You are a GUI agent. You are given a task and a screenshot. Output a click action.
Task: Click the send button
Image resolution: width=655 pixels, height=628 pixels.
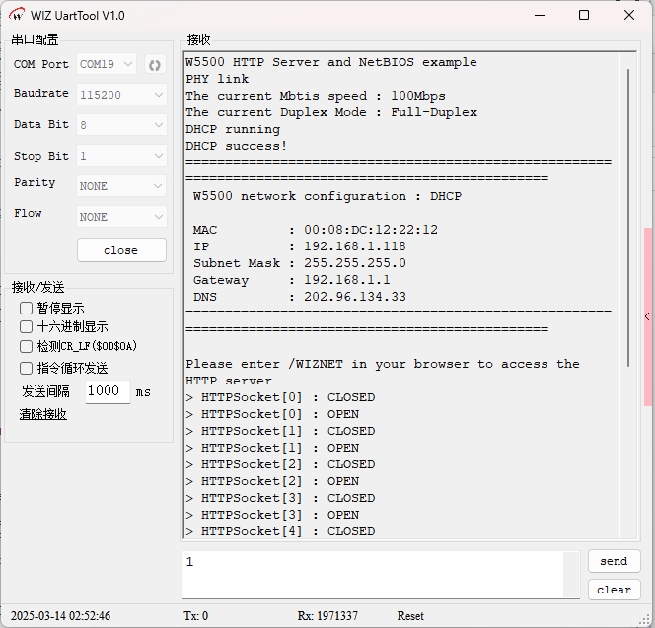point(614,561)
